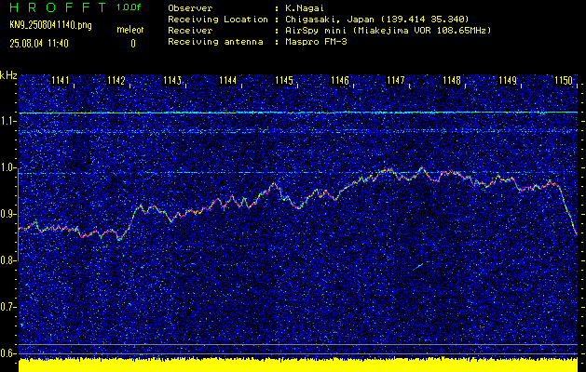Click the 0.8 frequency axis label

[7, 260]
